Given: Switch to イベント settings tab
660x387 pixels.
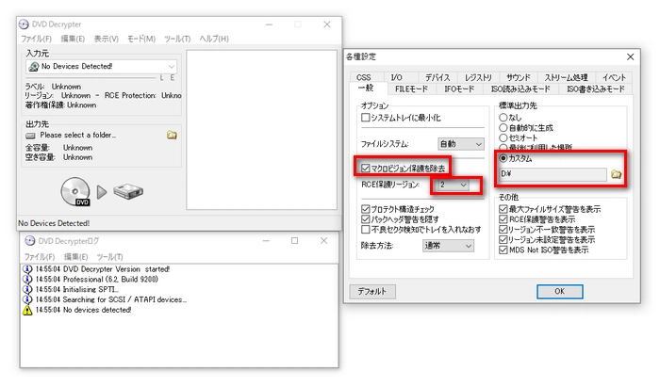Looking at the screenshot, I should [x=614, y=78].
